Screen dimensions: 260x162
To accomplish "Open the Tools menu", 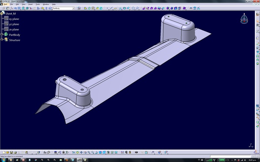I will click(38, 4).
